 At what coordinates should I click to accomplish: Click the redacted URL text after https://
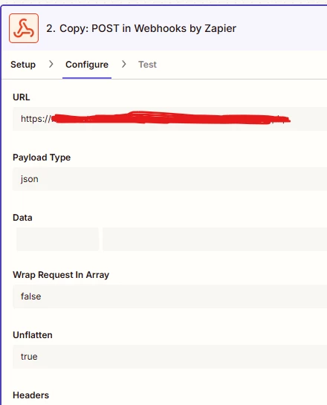(170, 118)
